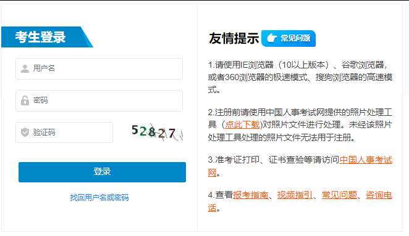Submit with the 登录 button
Screen dimensions: 409x236
(103, 173)
